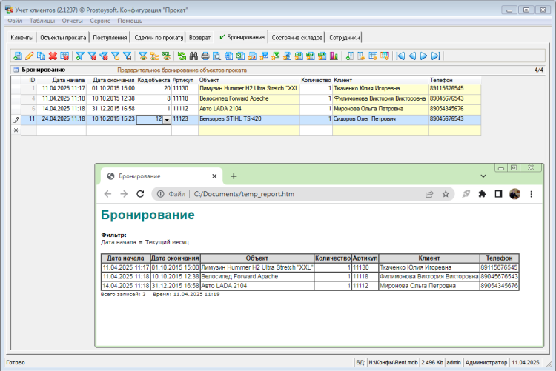This screenshot has height=371, width=556.
Task: Jump to first record navigation arrow
Action: [x=400, y=56]
